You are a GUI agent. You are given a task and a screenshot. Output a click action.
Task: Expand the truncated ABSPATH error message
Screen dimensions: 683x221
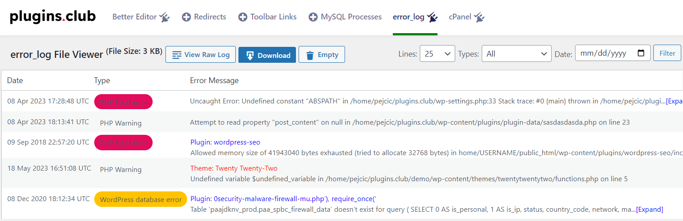(674, 101)
